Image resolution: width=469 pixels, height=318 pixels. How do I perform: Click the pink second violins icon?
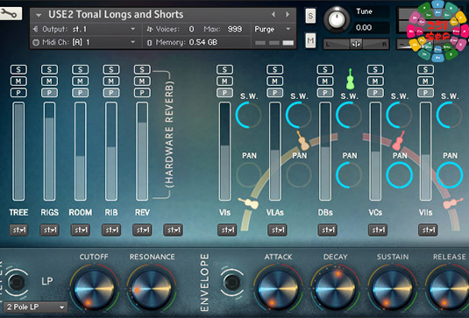point(453,203)
